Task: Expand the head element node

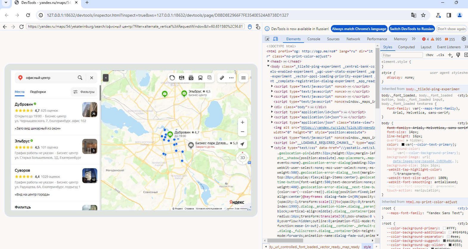Action: (269, 61)
